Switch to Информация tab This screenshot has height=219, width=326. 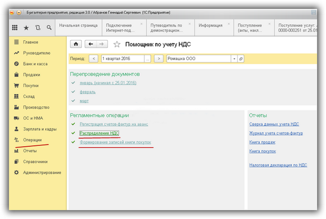coord(214,28)
